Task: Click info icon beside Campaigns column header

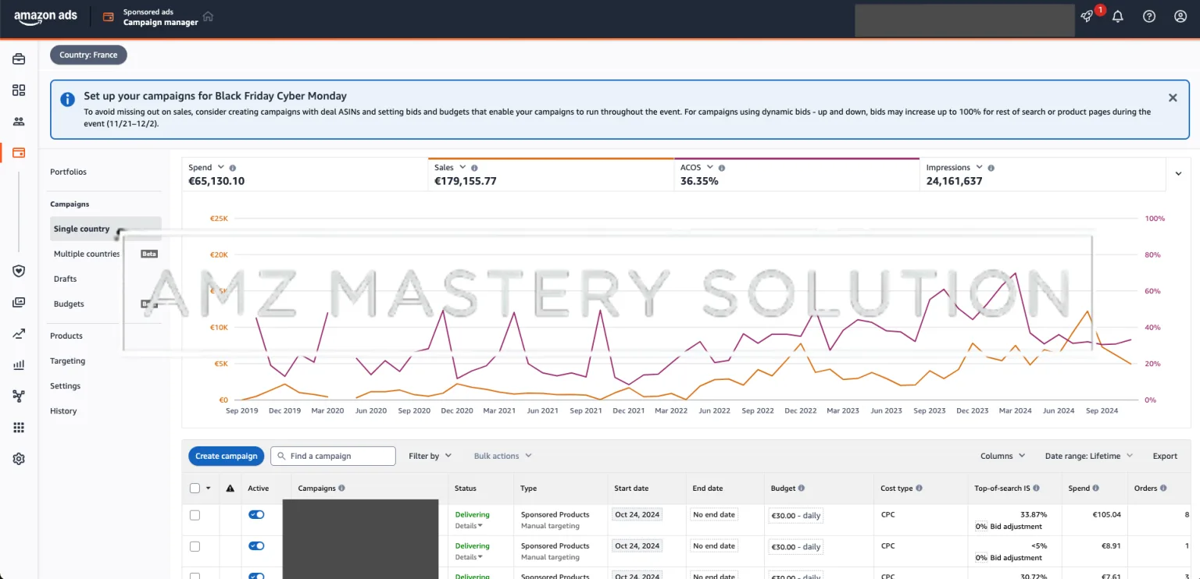Action: [x=341, y=488]
